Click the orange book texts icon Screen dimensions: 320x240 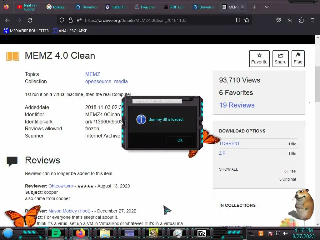coord(12,56)
